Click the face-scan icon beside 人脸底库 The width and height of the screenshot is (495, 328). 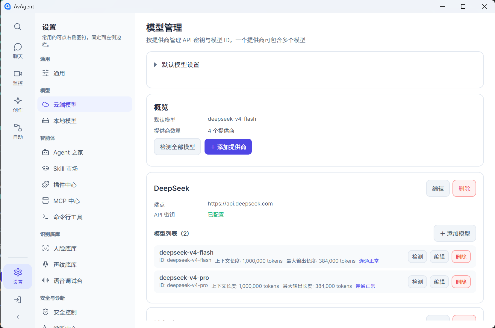pos(46,248)
